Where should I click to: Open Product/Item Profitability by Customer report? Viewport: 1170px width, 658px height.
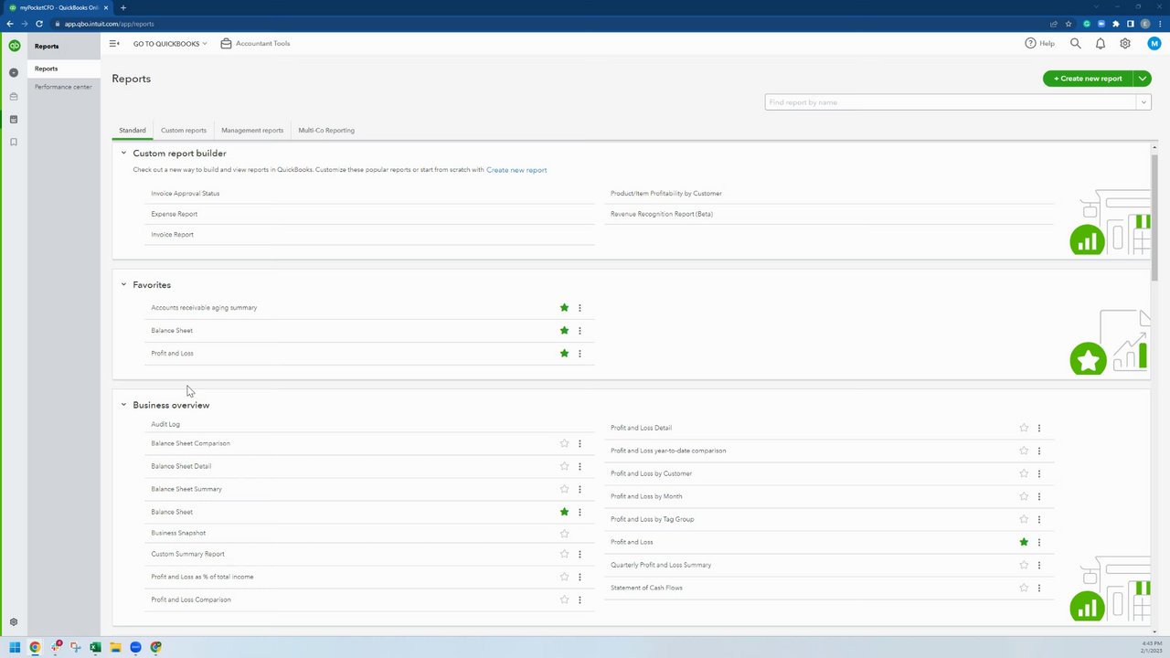666,194
